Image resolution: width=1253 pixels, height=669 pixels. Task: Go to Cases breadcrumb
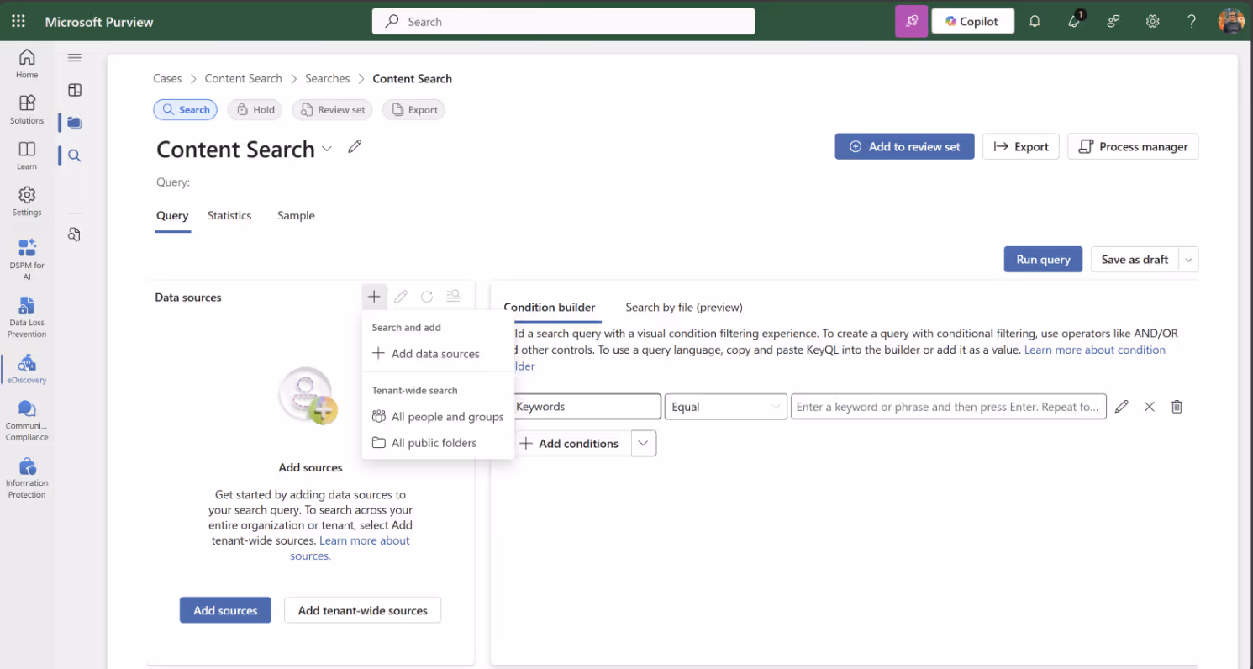coord(167,78)
